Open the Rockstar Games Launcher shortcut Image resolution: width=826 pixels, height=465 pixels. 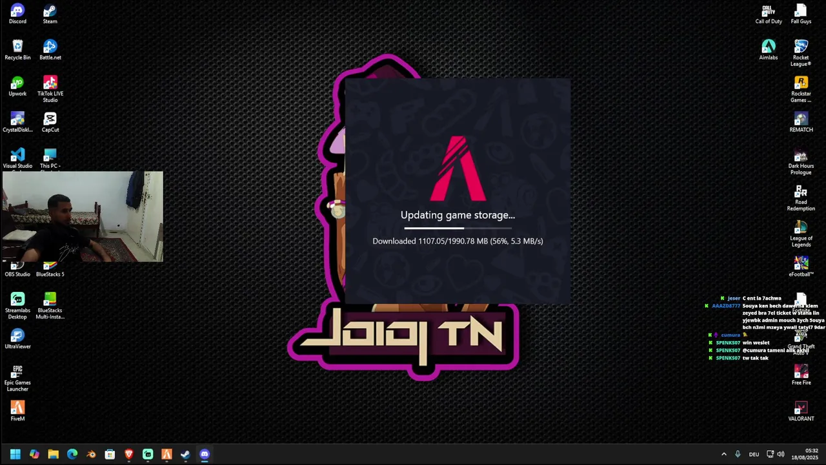pos(801,89)
